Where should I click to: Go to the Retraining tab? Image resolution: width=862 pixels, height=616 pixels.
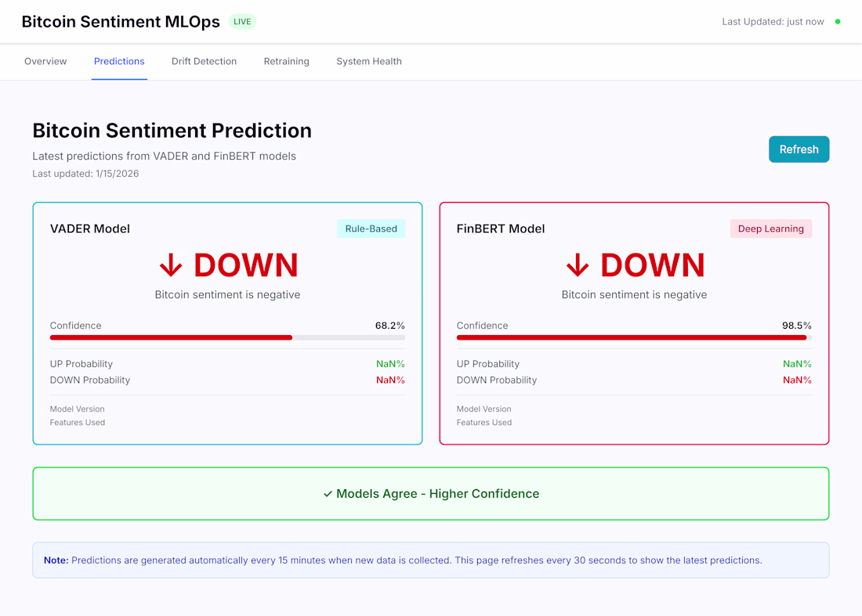pos(286,61)
